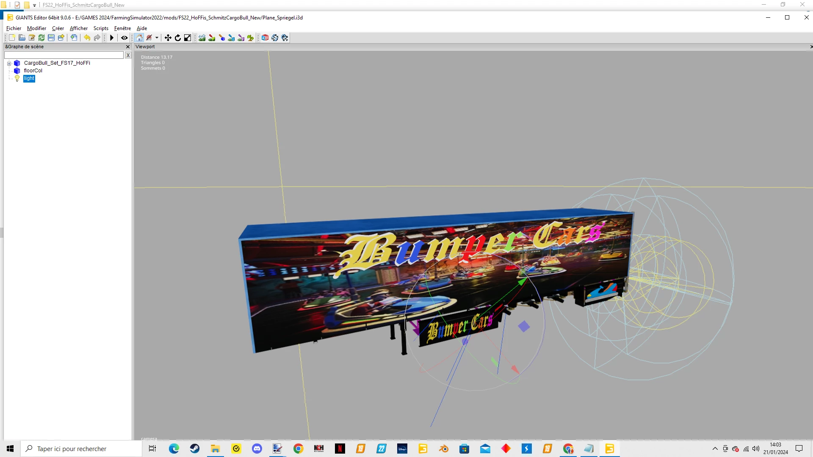Screen dimensions: 813x457
Task: Toggle selection of the light node
Action: tap(29, 78)
